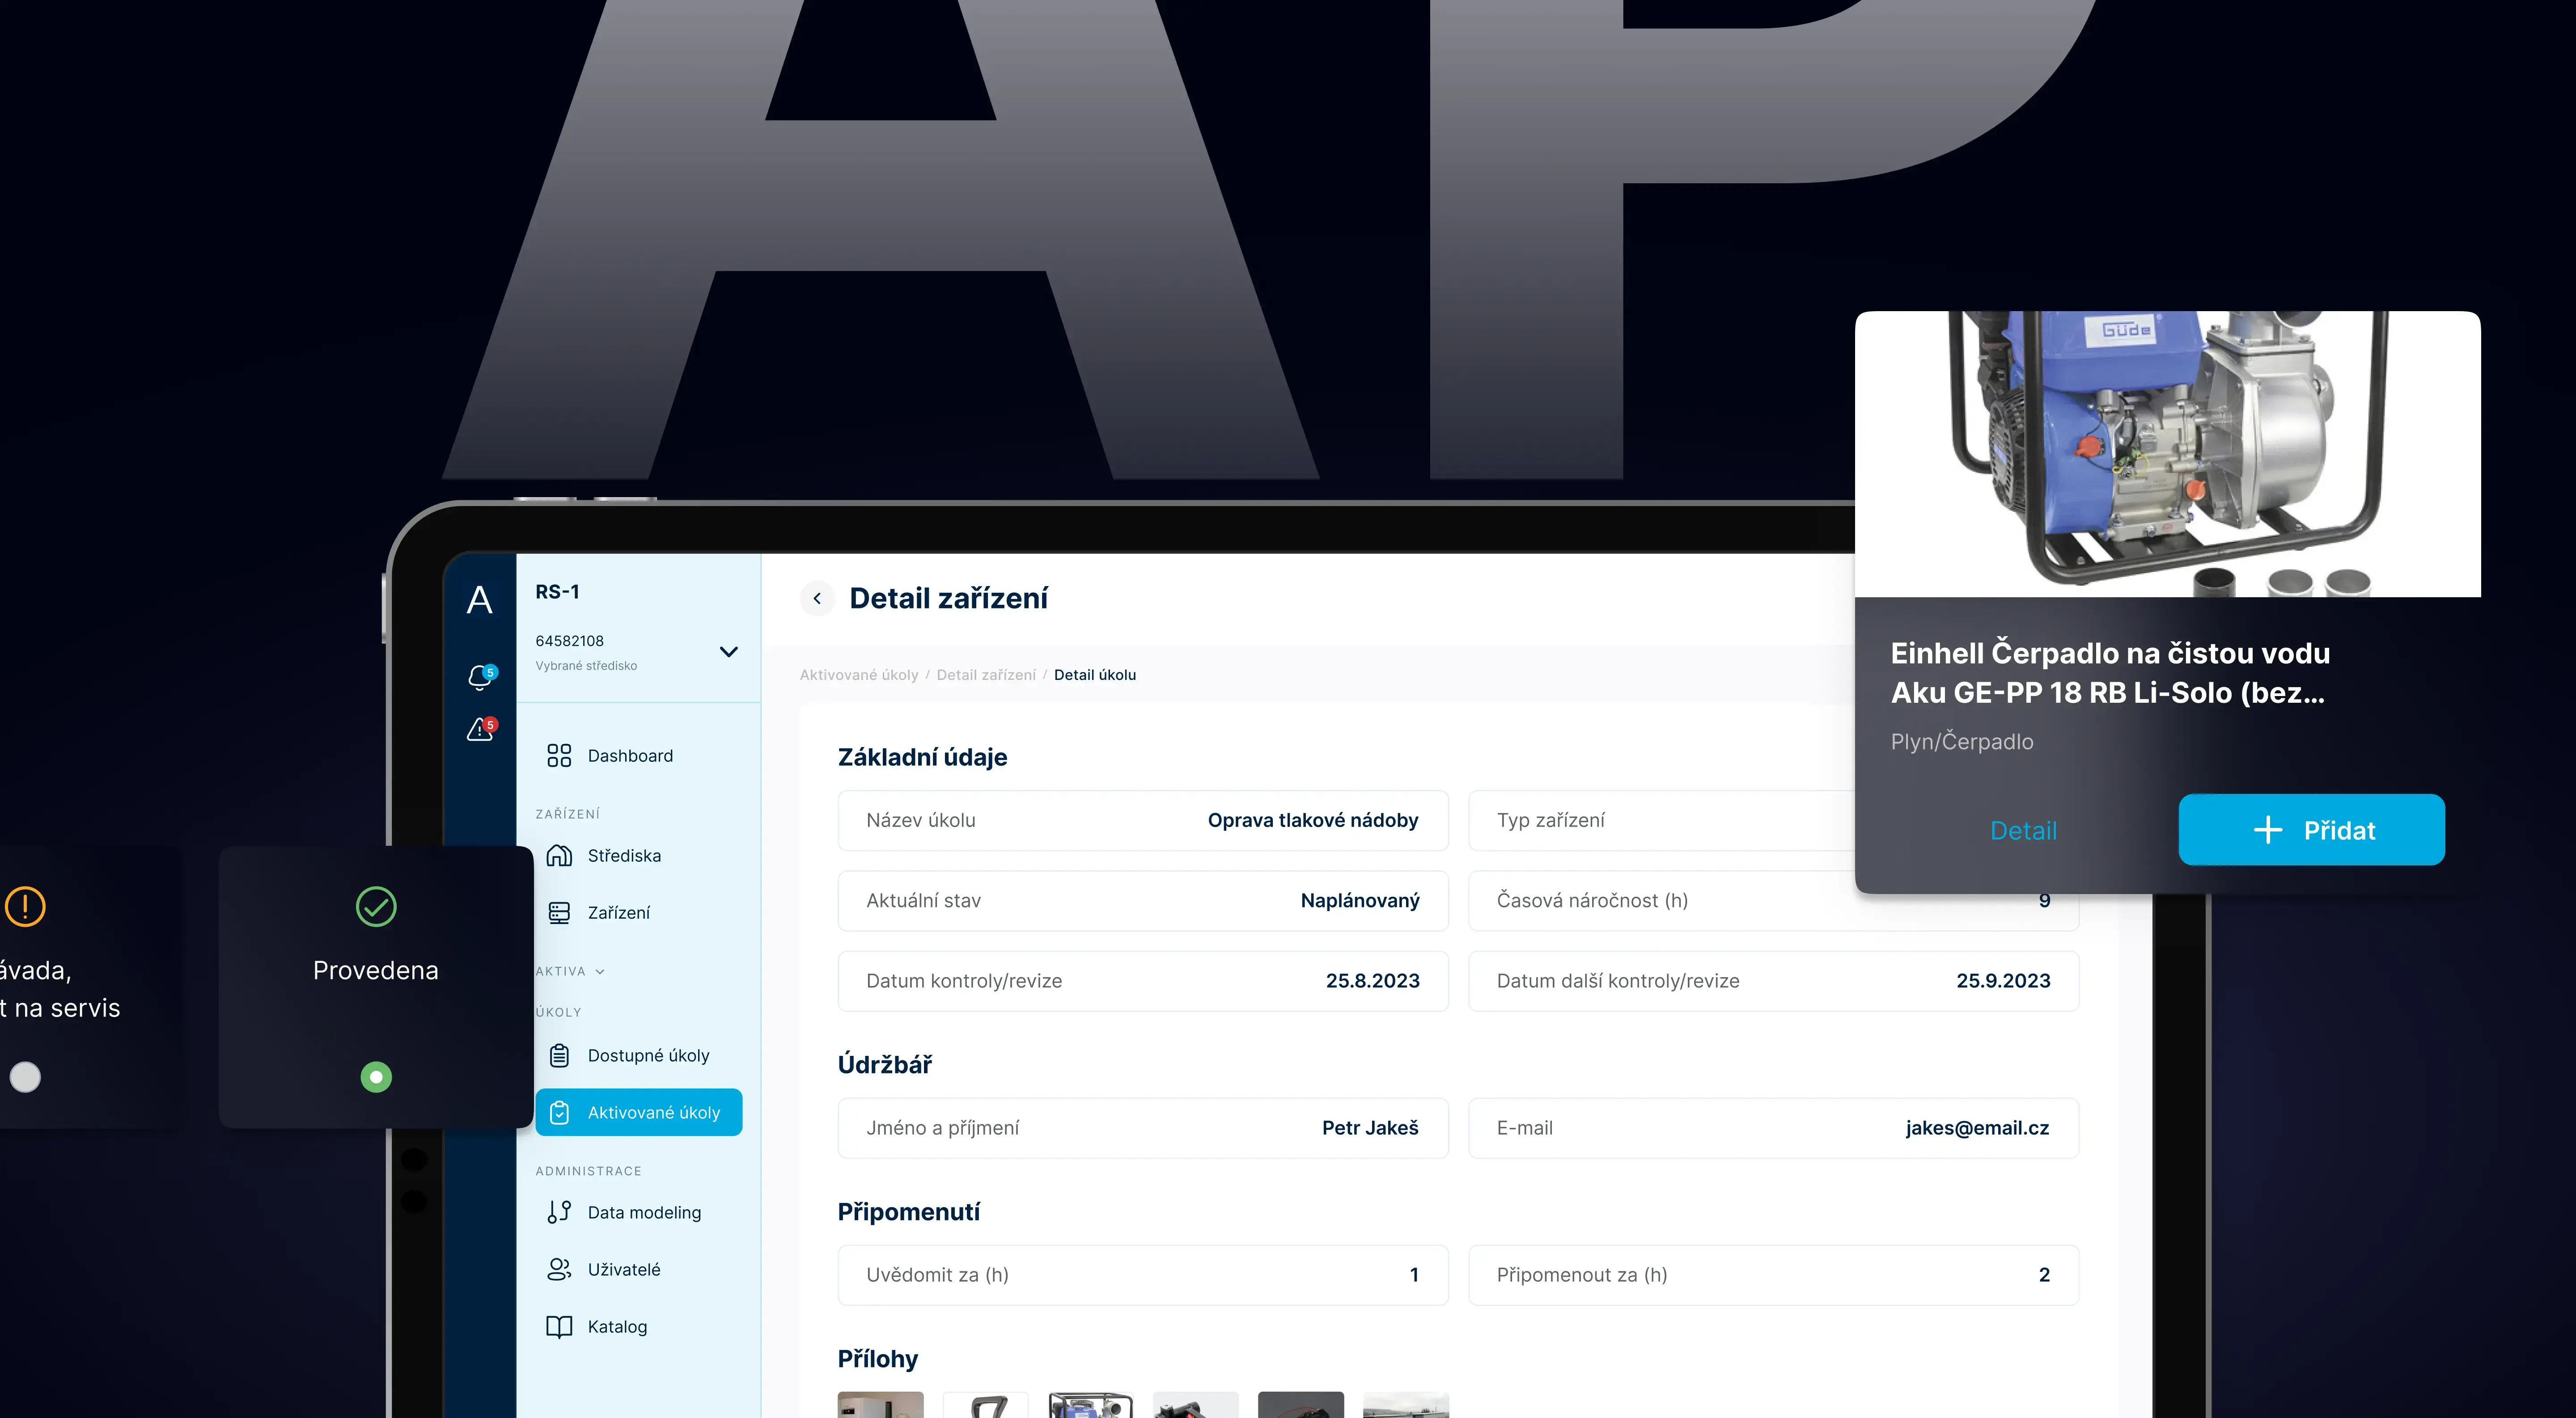Click the Název úkolu field

[x=1143, y=820]
